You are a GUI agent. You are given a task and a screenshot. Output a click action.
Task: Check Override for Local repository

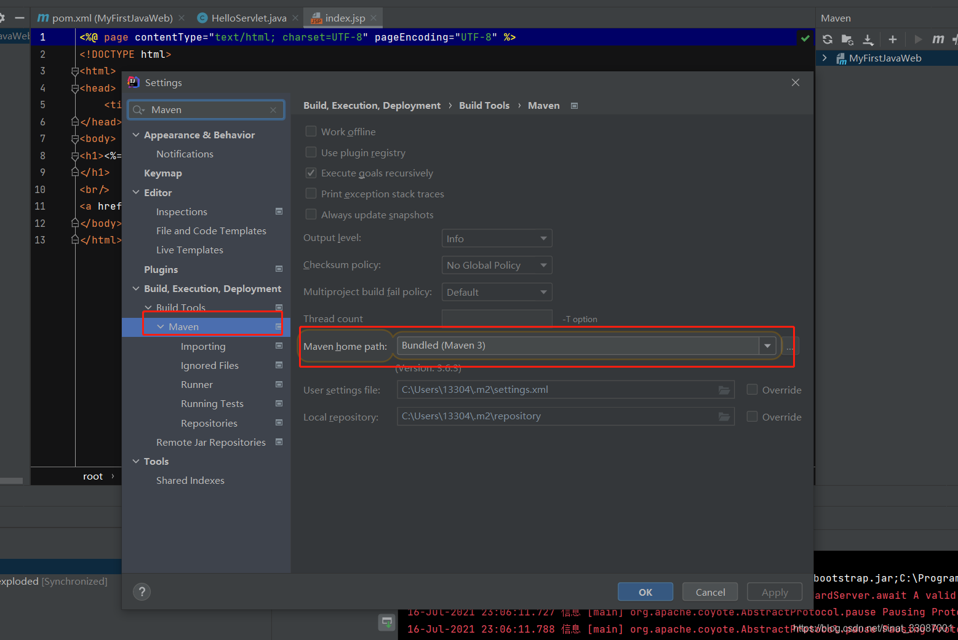752,416
